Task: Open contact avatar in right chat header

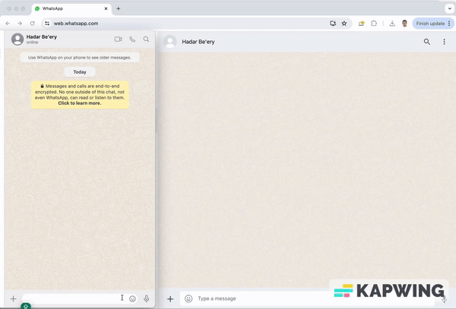Action: tap(170, 42)
